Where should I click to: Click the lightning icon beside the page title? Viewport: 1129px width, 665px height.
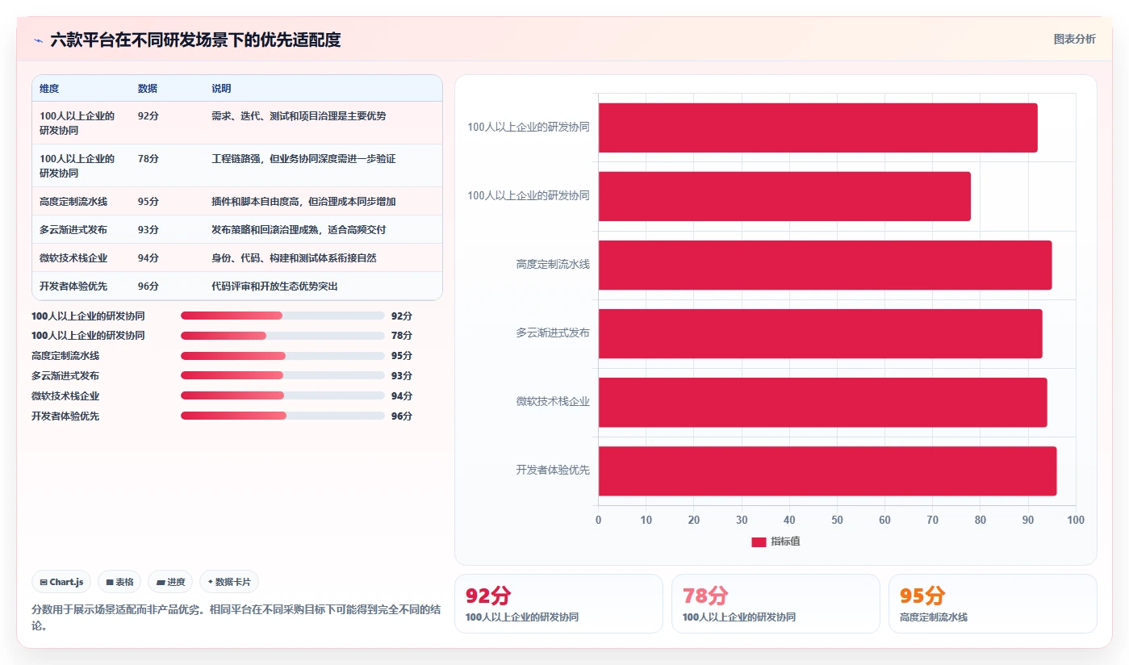[38, 40]
